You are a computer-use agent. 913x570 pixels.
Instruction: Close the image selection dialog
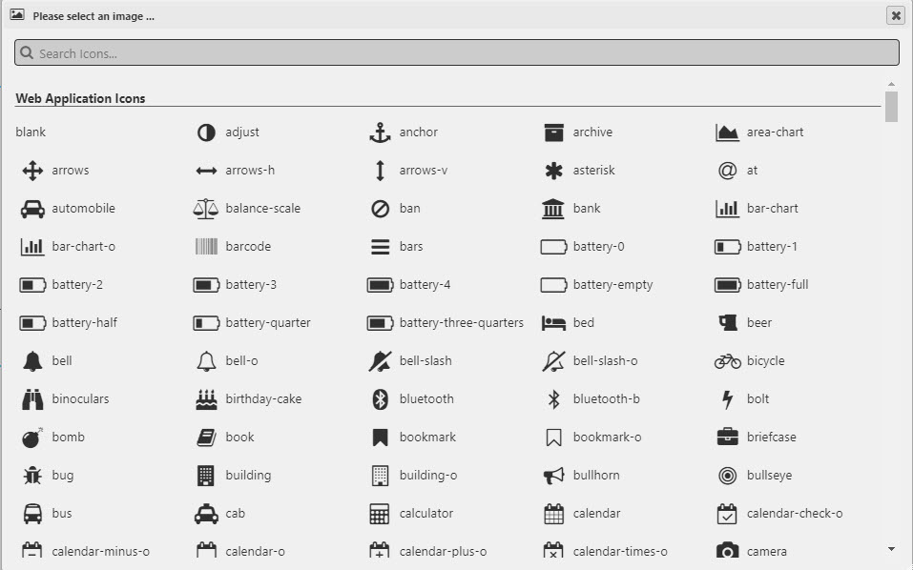pos(895,15)
